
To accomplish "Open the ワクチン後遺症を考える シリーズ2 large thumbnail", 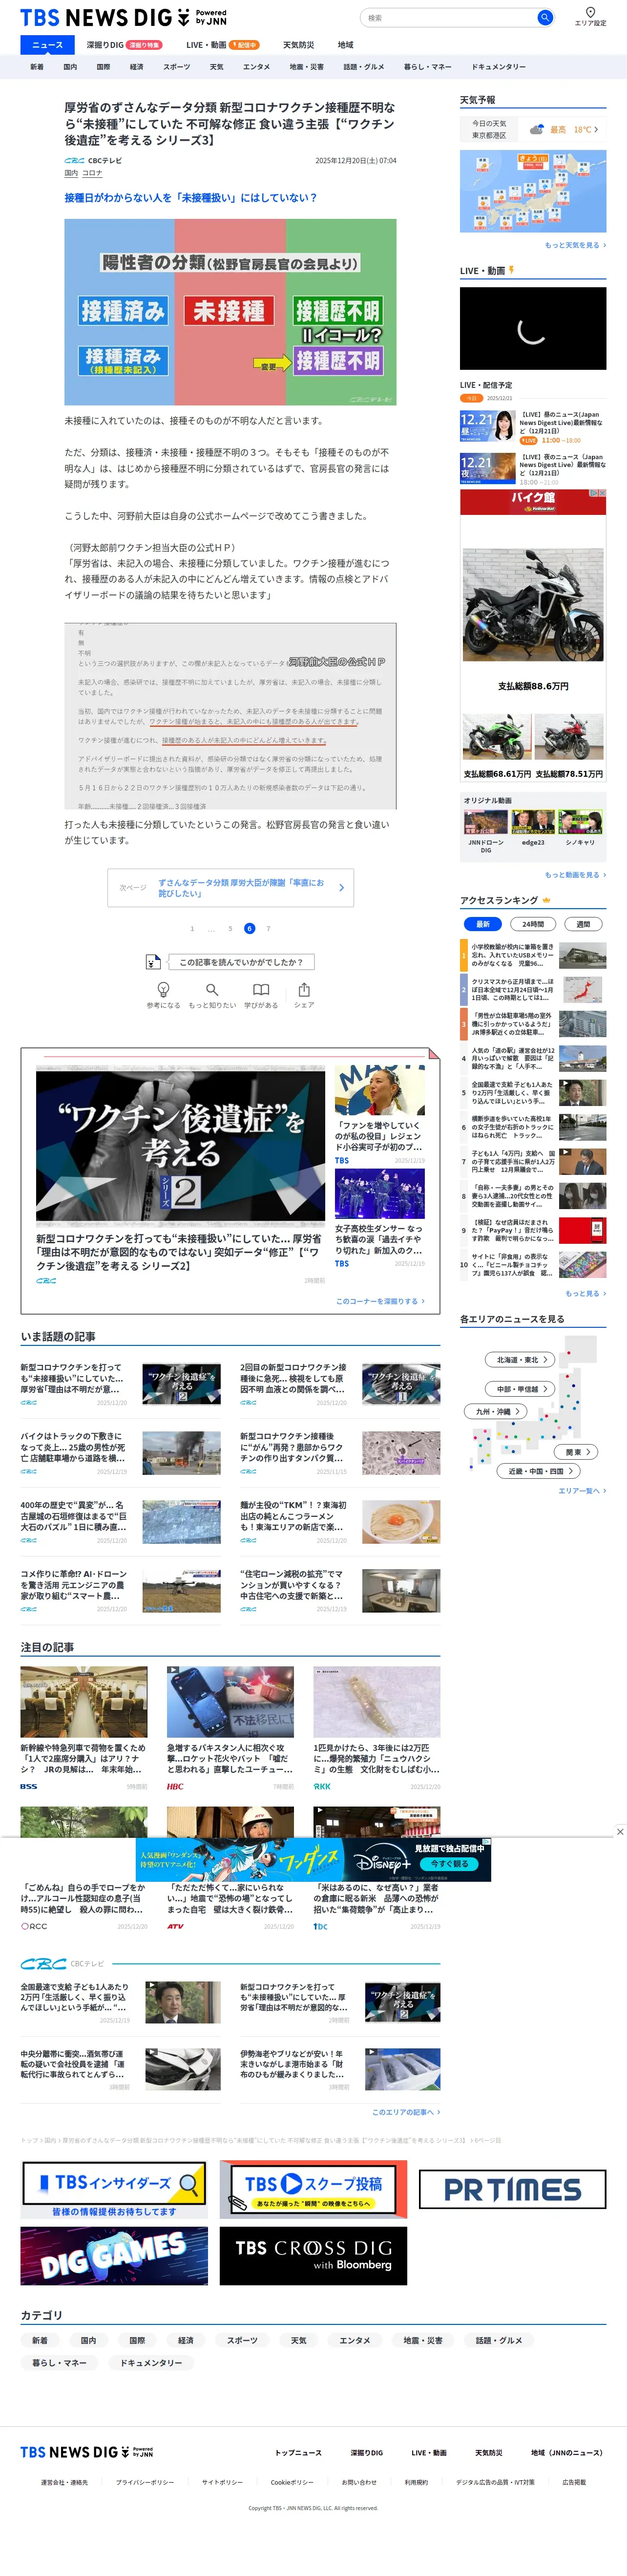I will click(x=180, y=1146).
